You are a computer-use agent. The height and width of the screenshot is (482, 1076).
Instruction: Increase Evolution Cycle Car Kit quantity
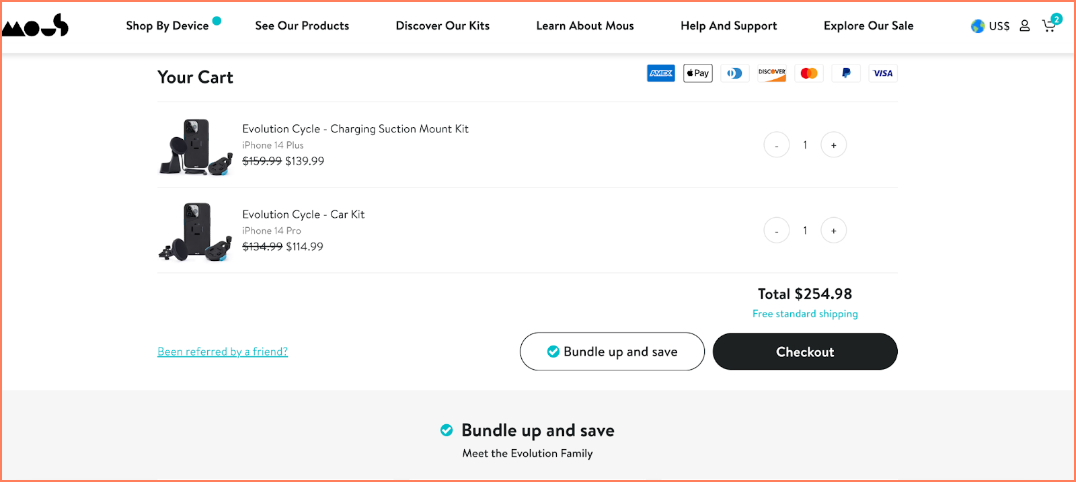click(x=833, y=231)
